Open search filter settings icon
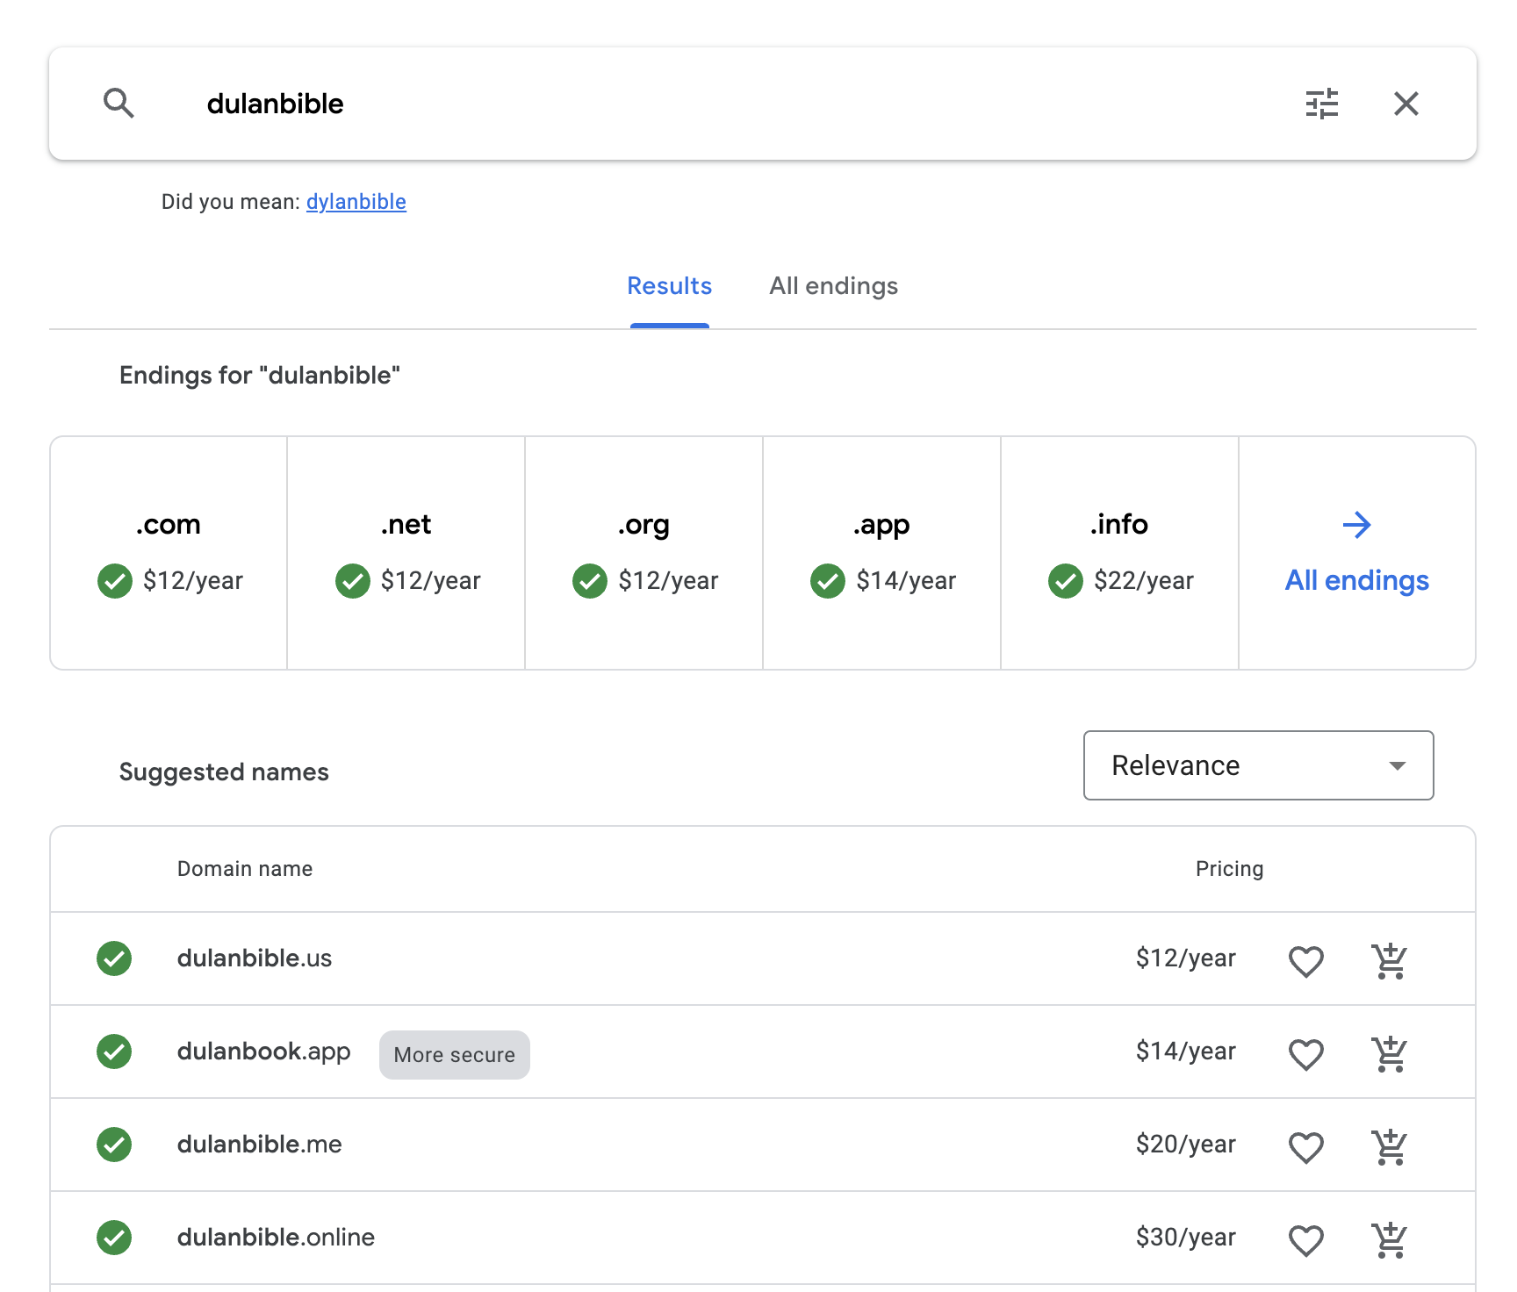1517x1292 pixels. pos(1321,104)
